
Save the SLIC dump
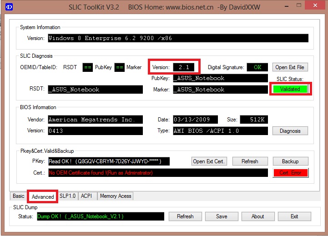pos(222,216)
